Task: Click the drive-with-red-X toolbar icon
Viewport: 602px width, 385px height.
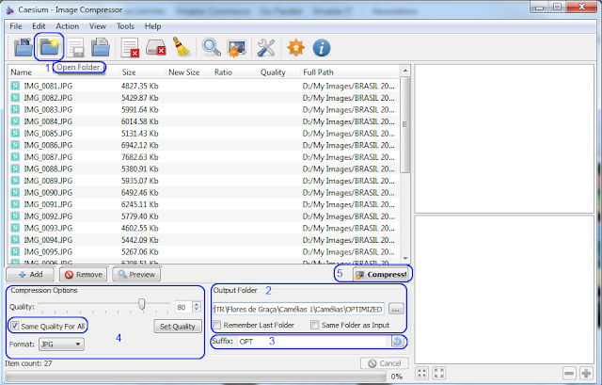Action: [155, 48]
